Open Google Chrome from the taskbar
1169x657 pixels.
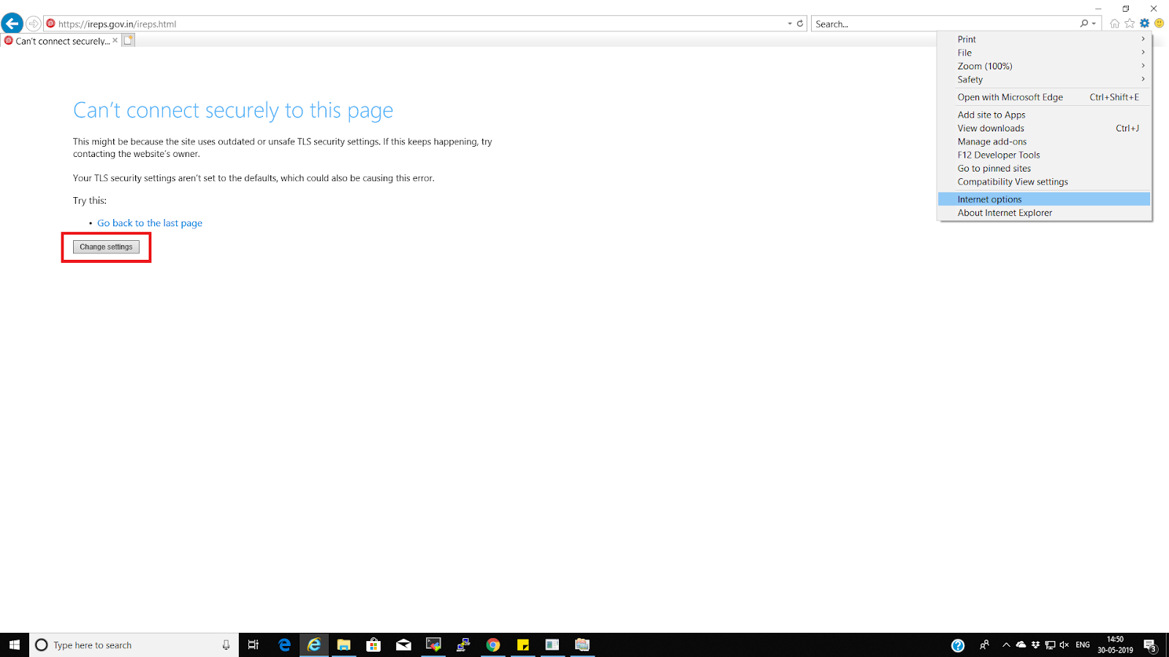pyautogui.click(x=493, y=645)
